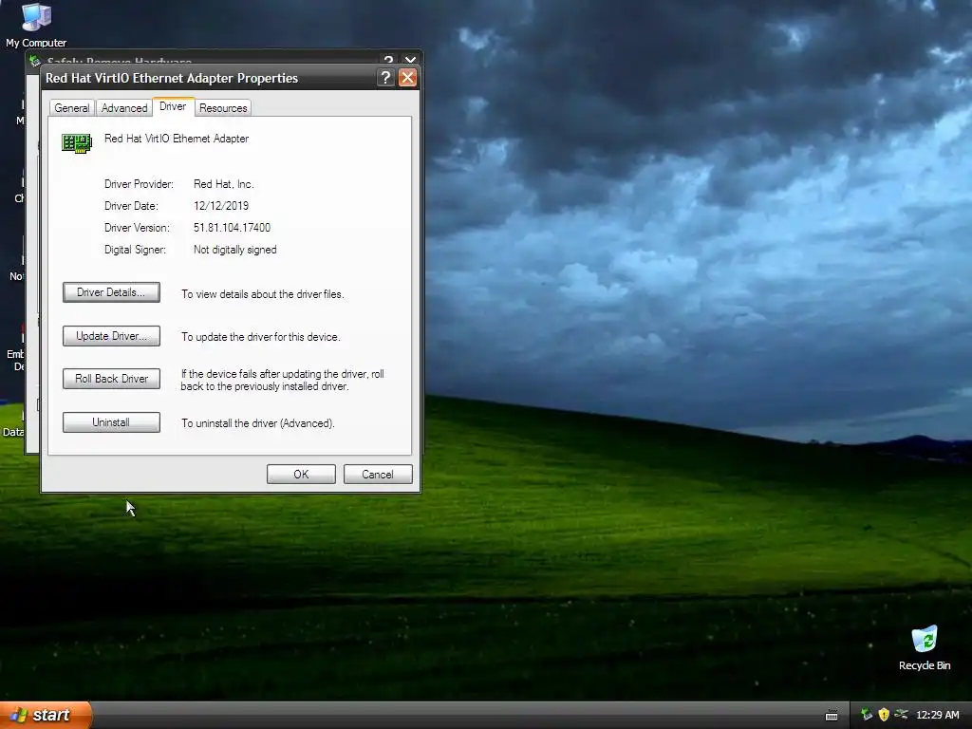This screenshot has width=972, height=729.
Task: Click the device name 'Red Hat VirtIO Ethernet Adapter'
Action: (x=176, y=139)
